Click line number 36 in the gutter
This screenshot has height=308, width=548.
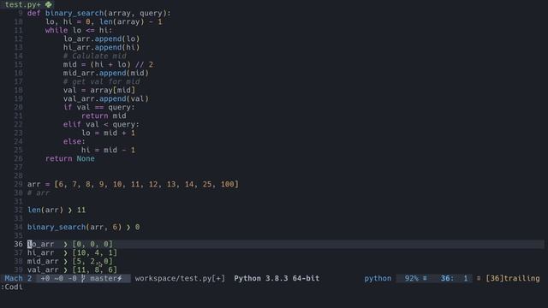pos(18,244)
